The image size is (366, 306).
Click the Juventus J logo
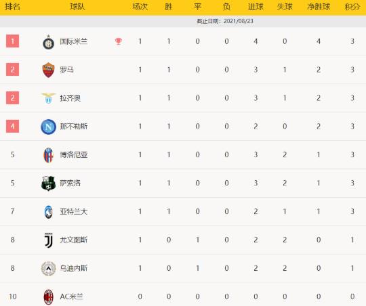coord(49,240)
